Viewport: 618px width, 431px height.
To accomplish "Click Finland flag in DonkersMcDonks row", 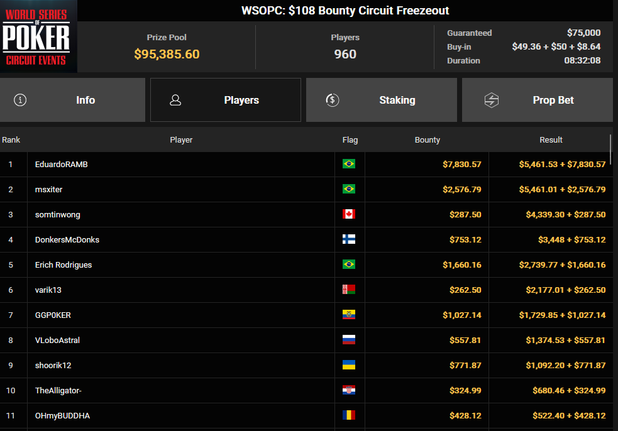I will click(349, 239).
